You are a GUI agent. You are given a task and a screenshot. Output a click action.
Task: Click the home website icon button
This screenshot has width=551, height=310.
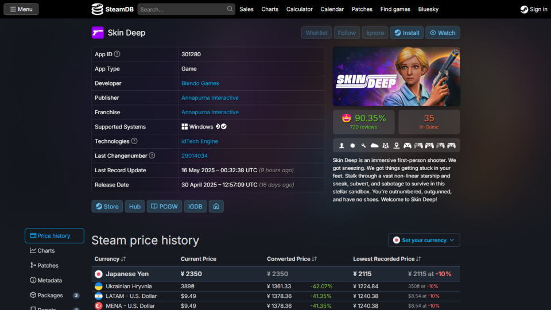216,206
